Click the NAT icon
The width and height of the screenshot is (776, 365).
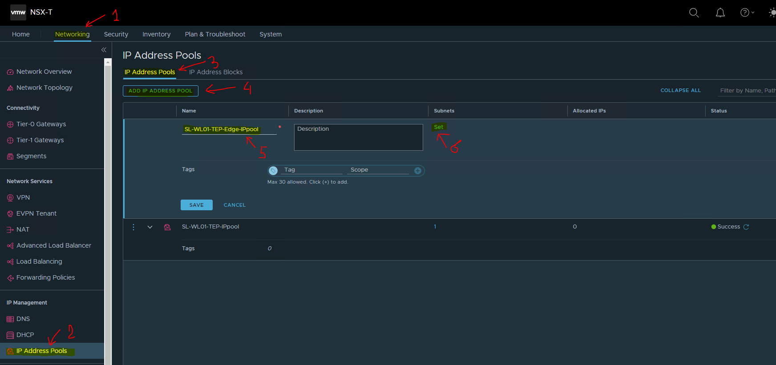point(10,230)
